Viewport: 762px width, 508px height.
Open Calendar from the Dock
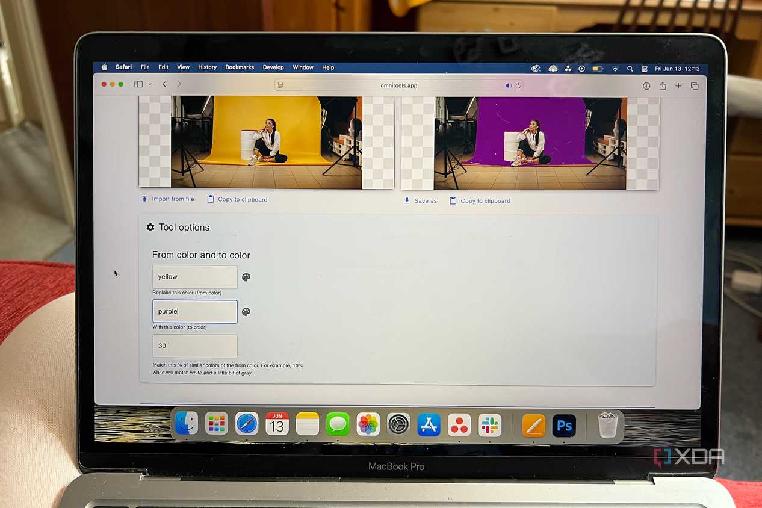(277, 424)
